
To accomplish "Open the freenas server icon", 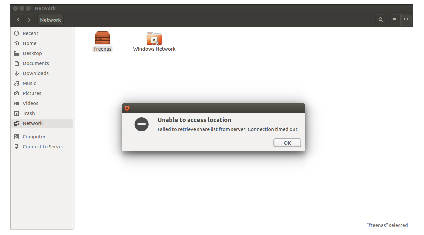I will 102,38.
